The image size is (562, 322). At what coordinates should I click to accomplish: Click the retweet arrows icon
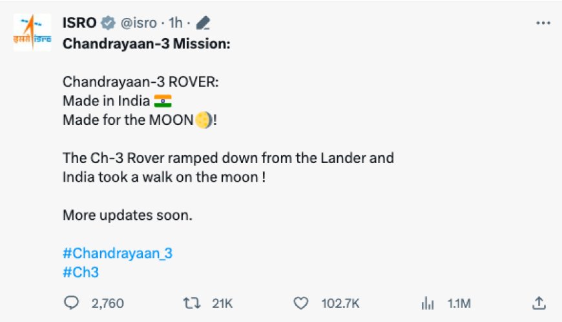192,303
